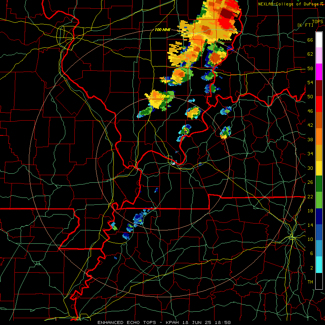This screenshot has width=325, height=325.
Task: Click the cyan legend swatch near 2
Action: click(x=319, y=265)
